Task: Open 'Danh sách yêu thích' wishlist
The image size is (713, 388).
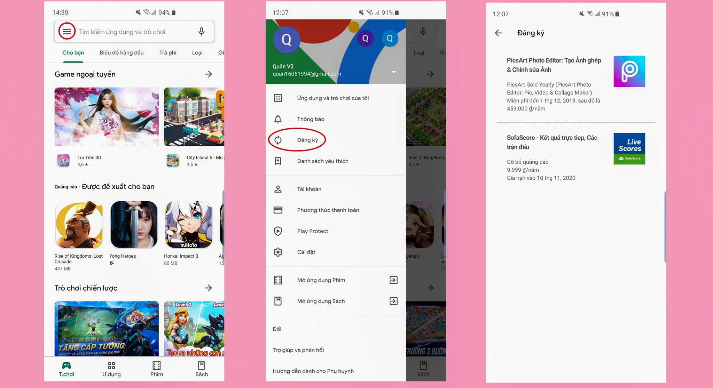Action: 336,161
